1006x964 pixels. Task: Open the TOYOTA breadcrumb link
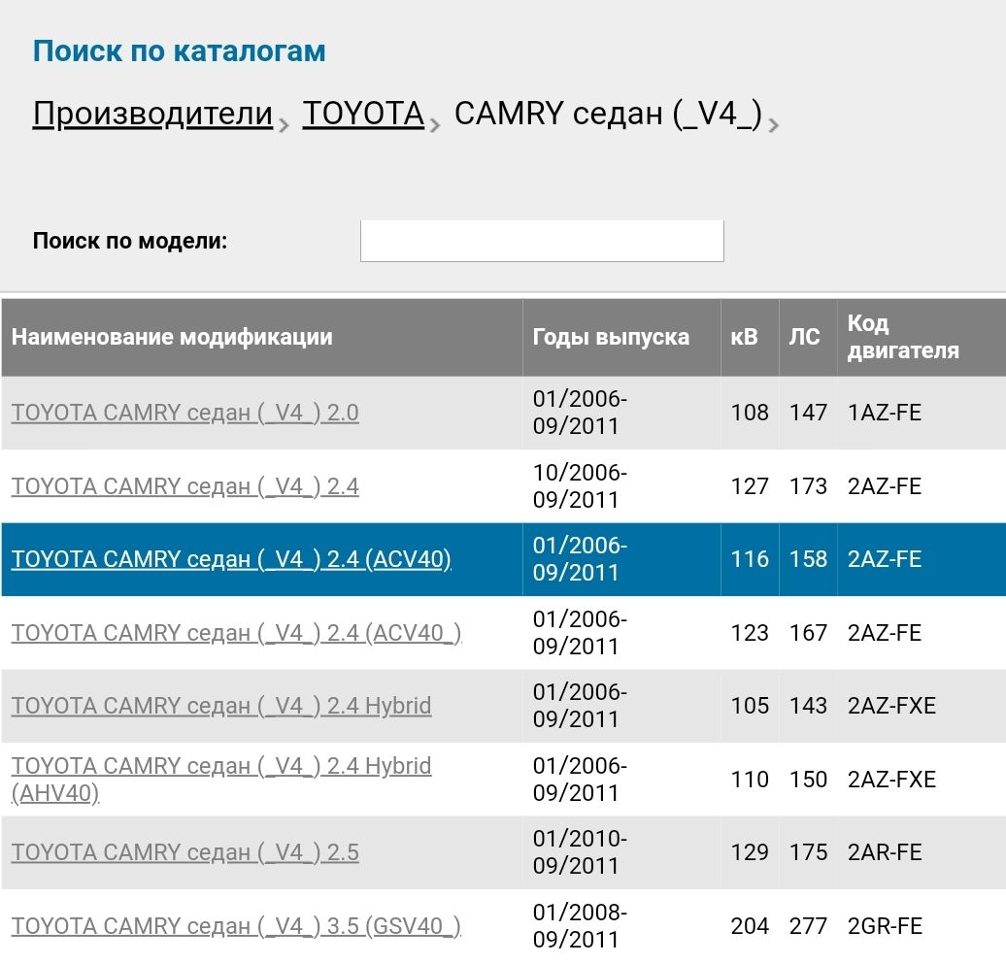point(363,115)
